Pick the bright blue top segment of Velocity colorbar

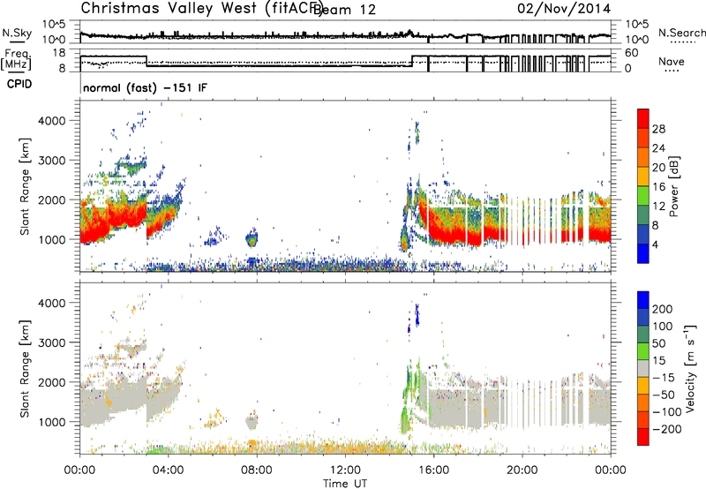[x=643, y=300]
